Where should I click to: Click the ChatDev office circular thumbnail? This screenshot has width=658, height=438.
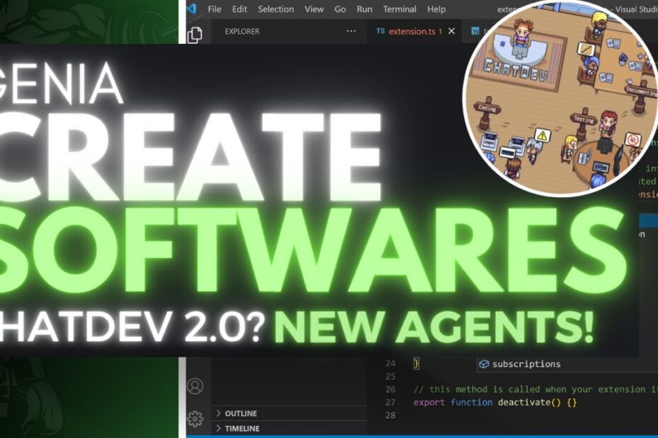point(560,98)
